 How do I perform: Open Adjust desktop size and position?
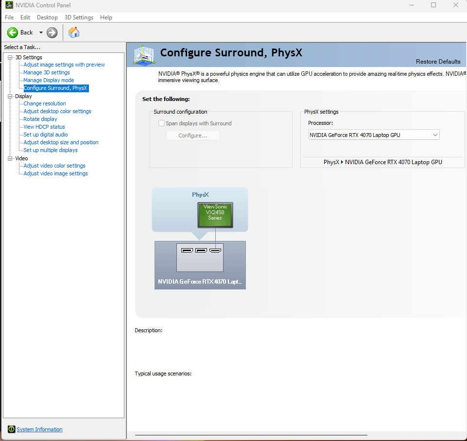[61, 142]
